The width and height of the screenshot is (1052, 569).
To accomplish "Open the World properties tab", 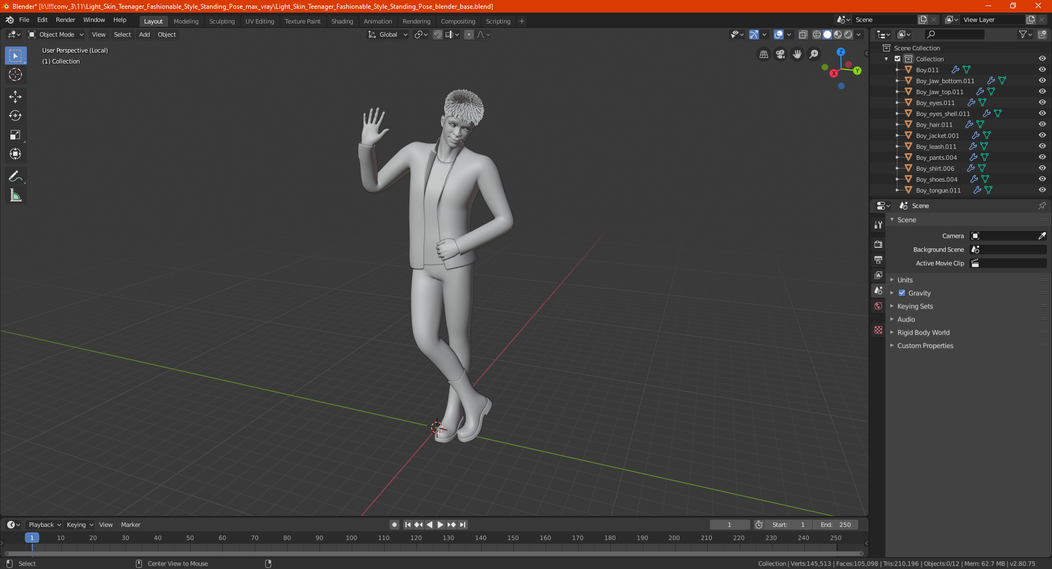I will (878, 306).
